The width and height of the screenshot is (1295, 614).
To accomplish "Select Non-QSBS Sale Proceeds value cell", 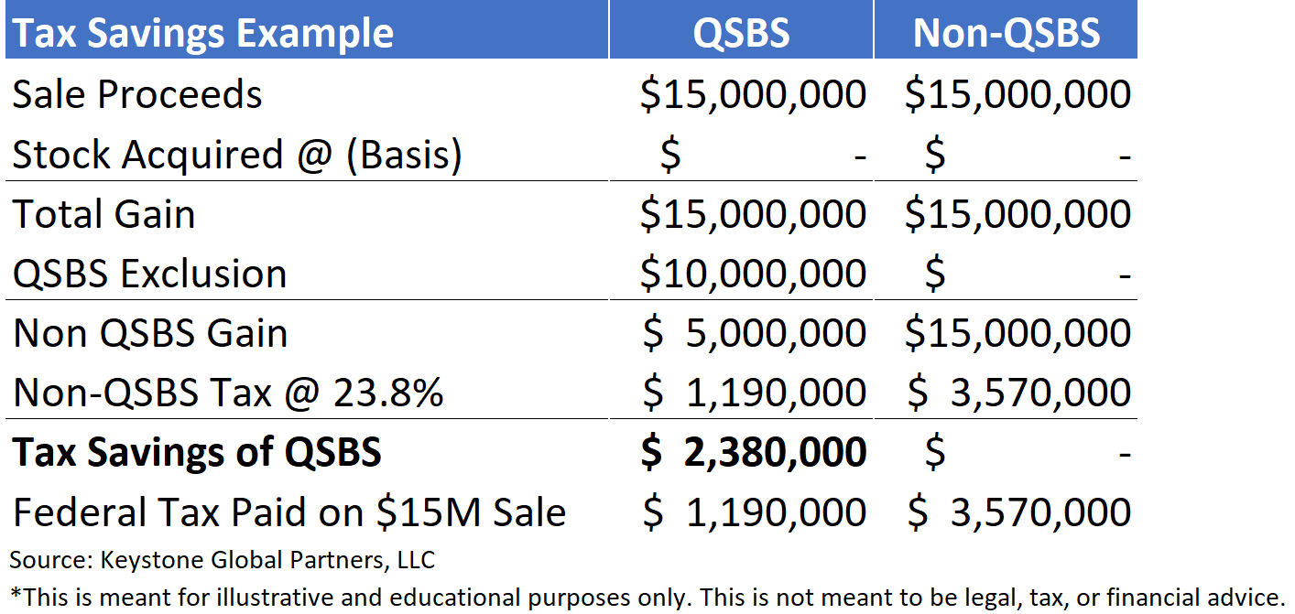I will coord(1017,95).
